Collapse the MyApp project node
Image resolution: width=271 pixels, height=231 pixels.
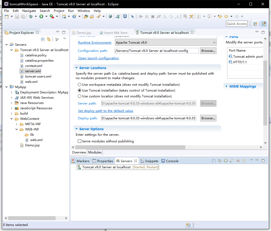7,87
